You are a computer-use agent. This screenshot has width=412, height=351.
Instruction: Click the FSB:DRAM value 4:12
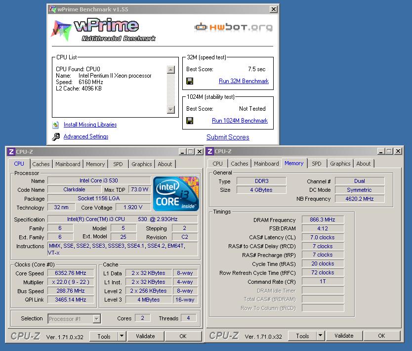tap(323, 228)
